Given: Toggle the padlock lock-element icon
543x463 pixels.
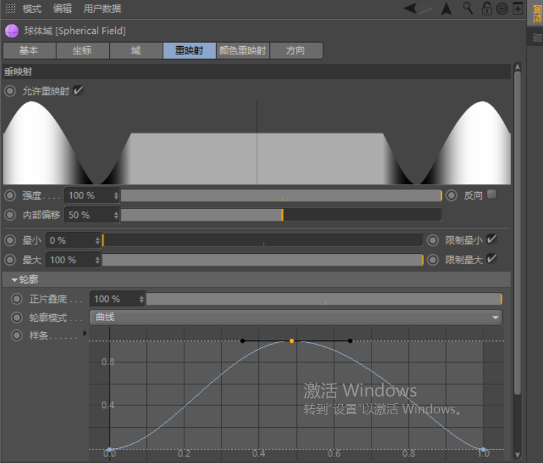Looking at the screenshot, I should coord(487,8).
